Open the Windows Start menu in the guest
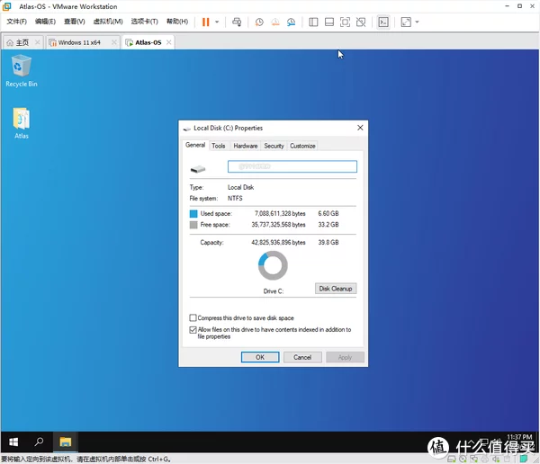Image resolution: width=540 pixels, height=464 pixels. tap(13, 442)
